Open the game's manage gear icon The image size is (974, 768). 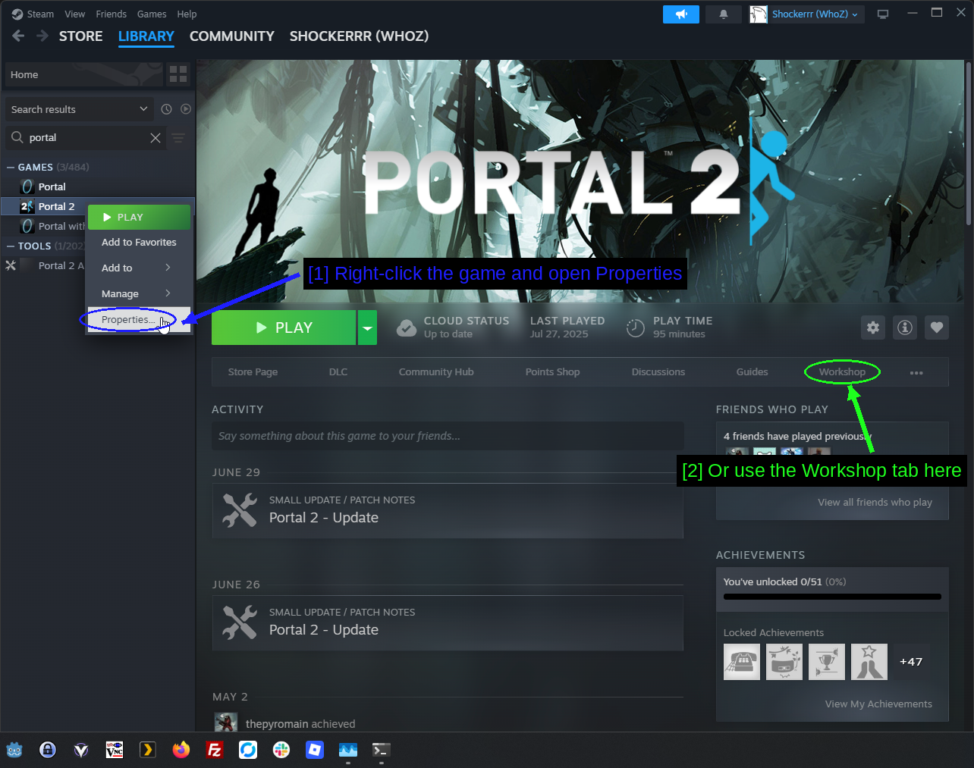coord(873,328)
